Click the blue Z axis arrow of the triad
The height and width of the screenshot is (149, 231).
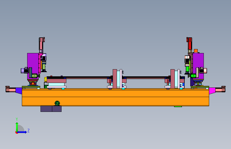pos(22,132)
